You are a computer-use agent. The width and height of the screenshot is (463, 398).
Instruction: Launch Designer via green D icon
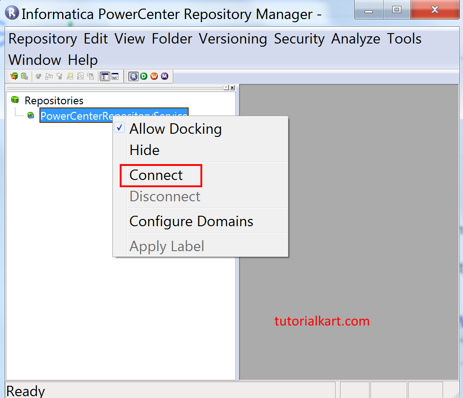tap(144, 77)
